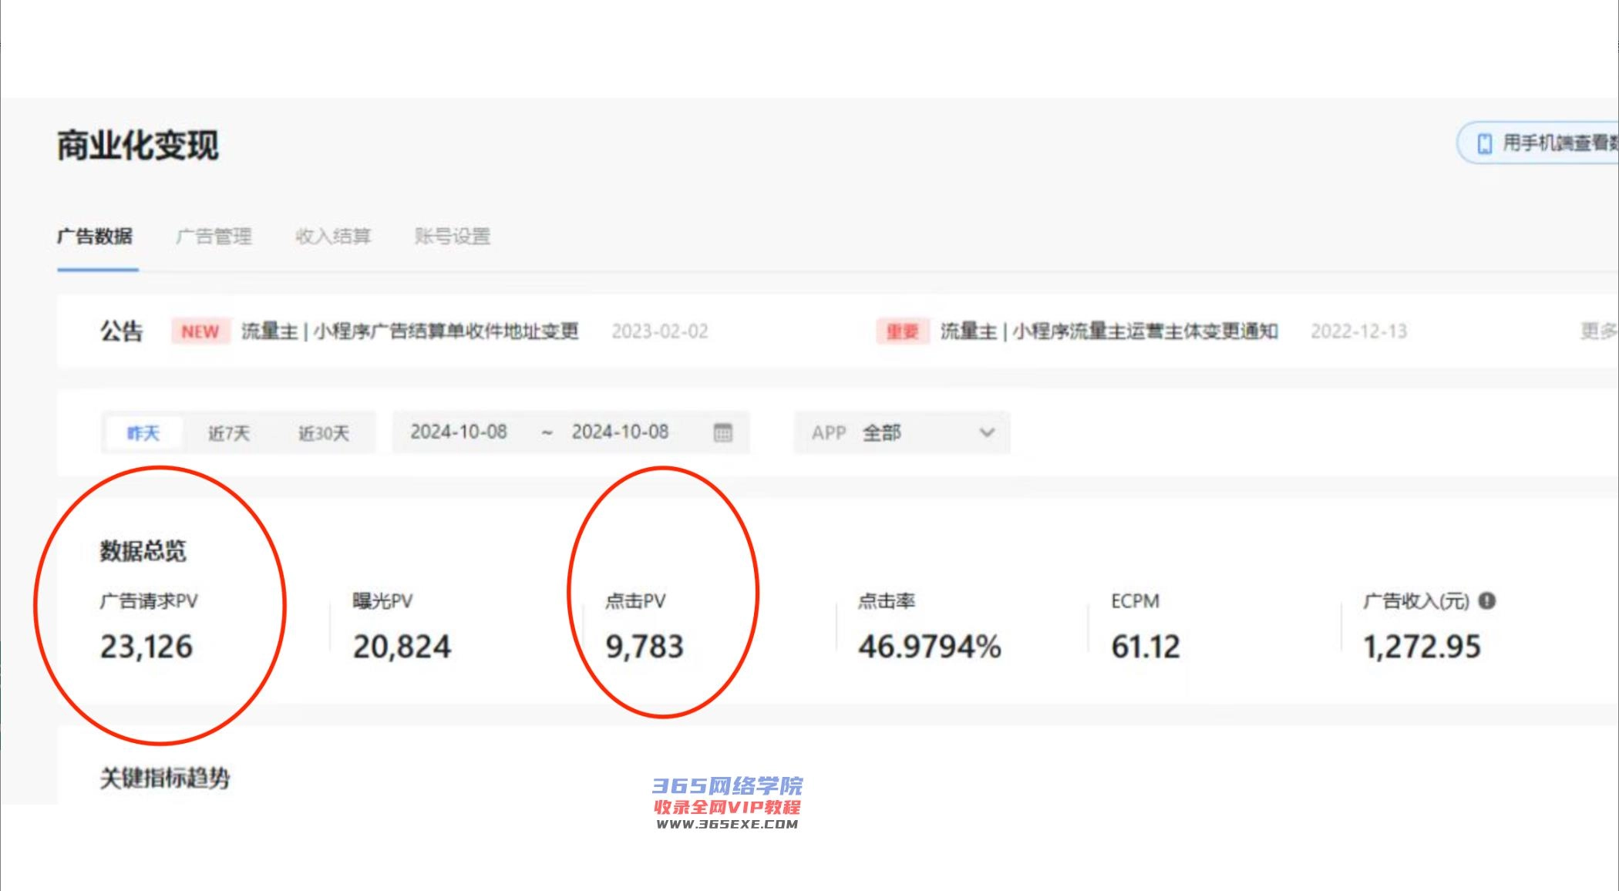The height and width of the screenshot is (891, 1619).
Task: Click the calendar icon in date range
Action: [722, 432]
